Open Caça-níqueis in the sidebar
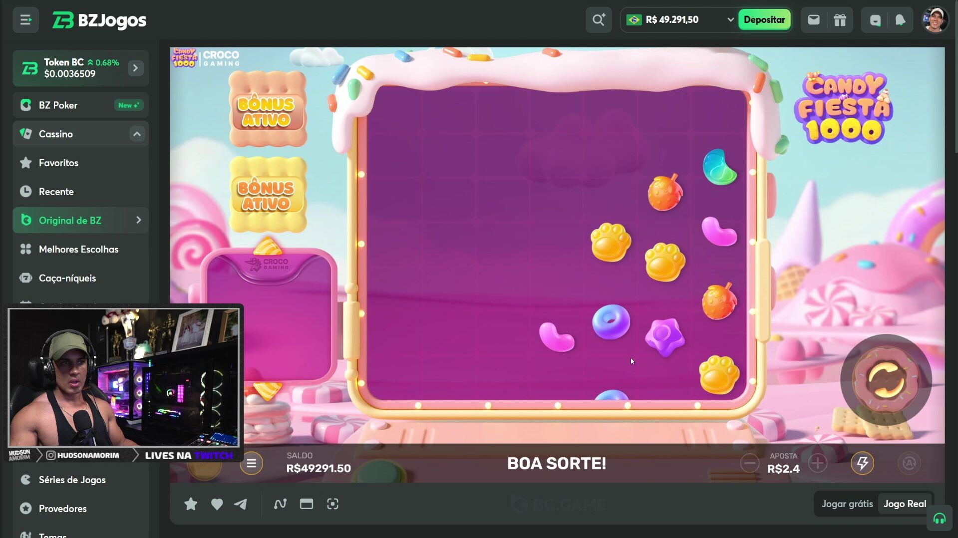The width and height of the screenshot is (958, 538). [81, 278]
